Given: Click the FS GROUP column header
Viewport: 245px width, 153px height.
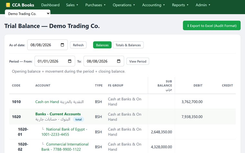Looking at the screenshot, I should point(116,85).
